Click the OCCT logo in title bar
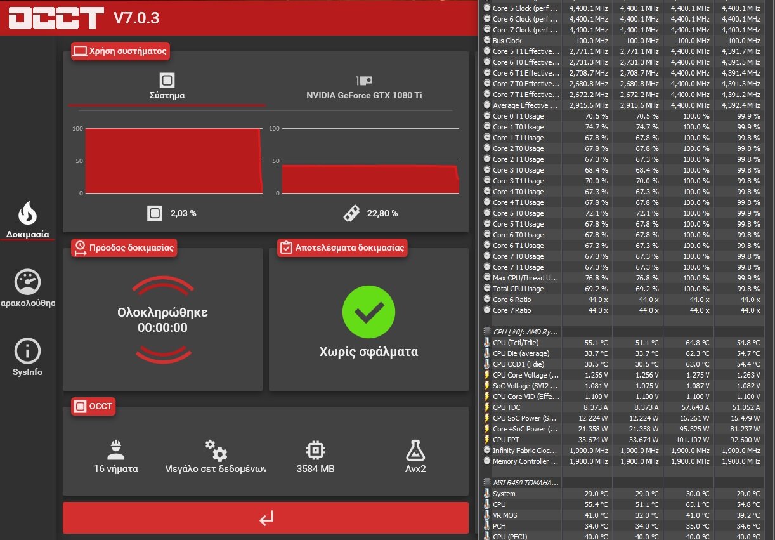The height and width of the screenshot is (540, 775). [56, 18]
